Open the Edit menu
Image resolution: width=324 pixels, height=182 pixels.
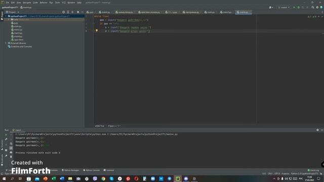13,3
